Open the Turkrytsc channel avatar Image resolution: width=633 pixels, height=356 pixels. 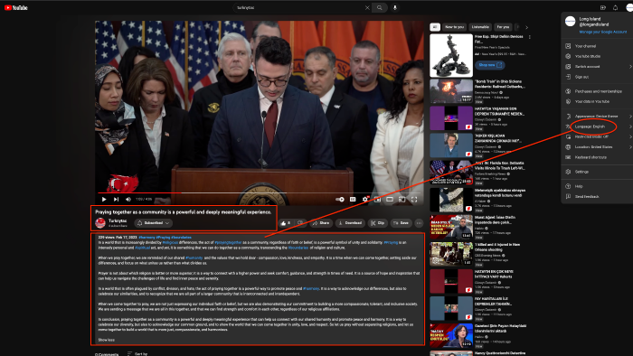click(100, 222)
